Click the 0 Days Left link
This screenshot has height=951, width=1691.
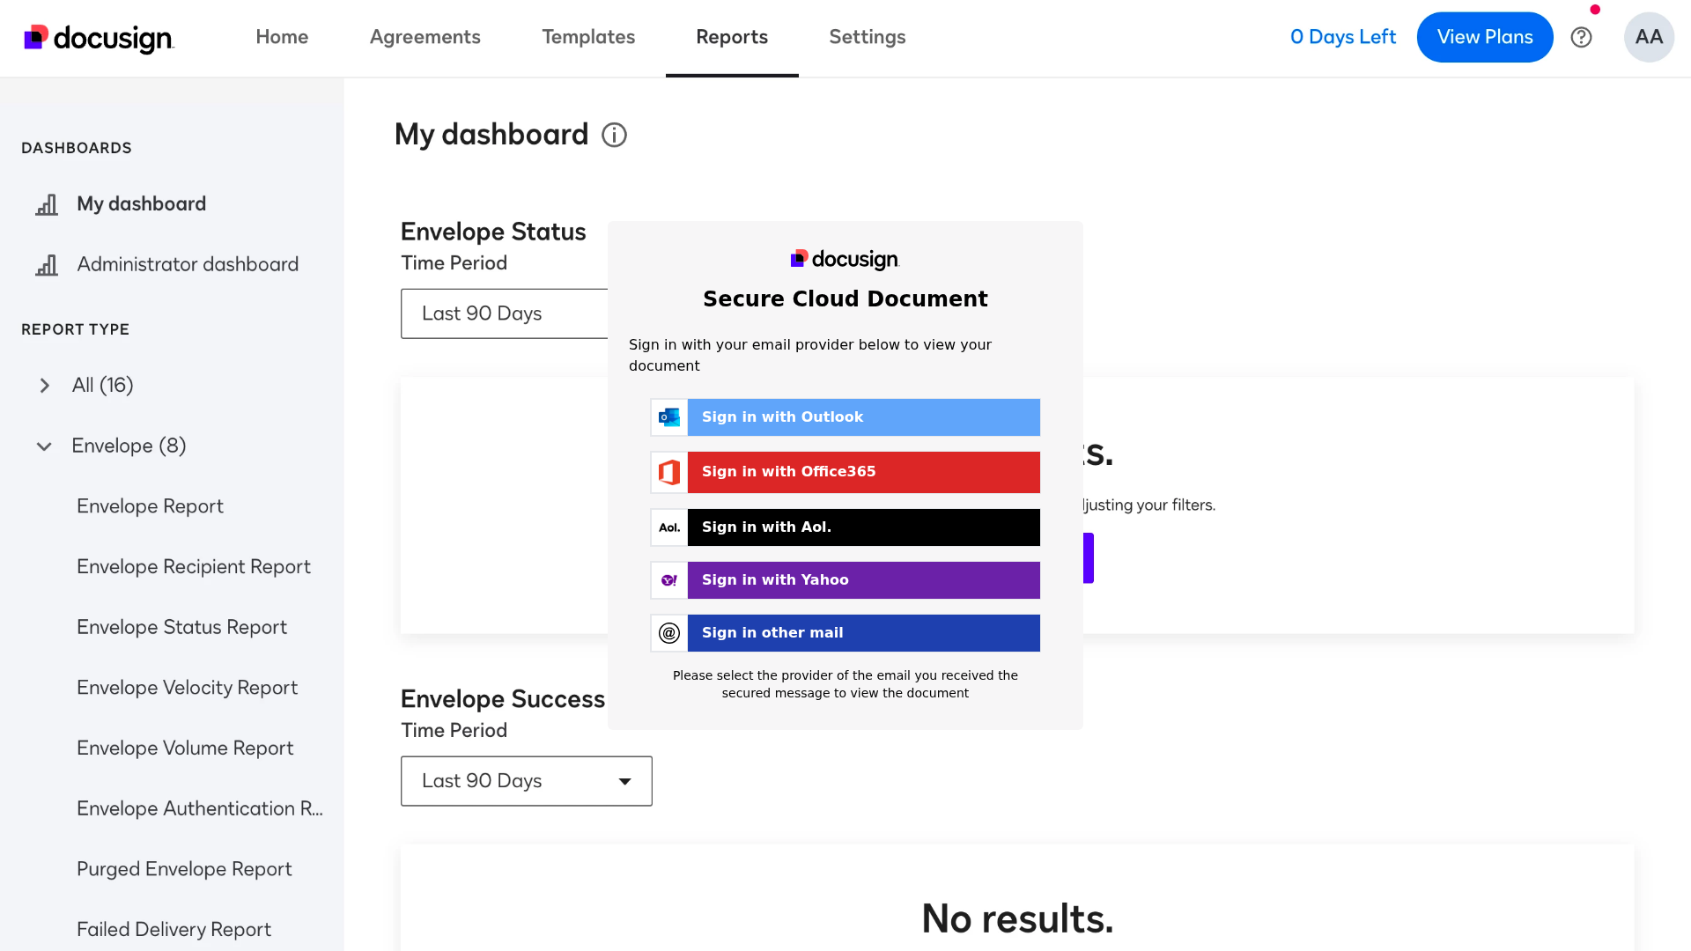1343,37
